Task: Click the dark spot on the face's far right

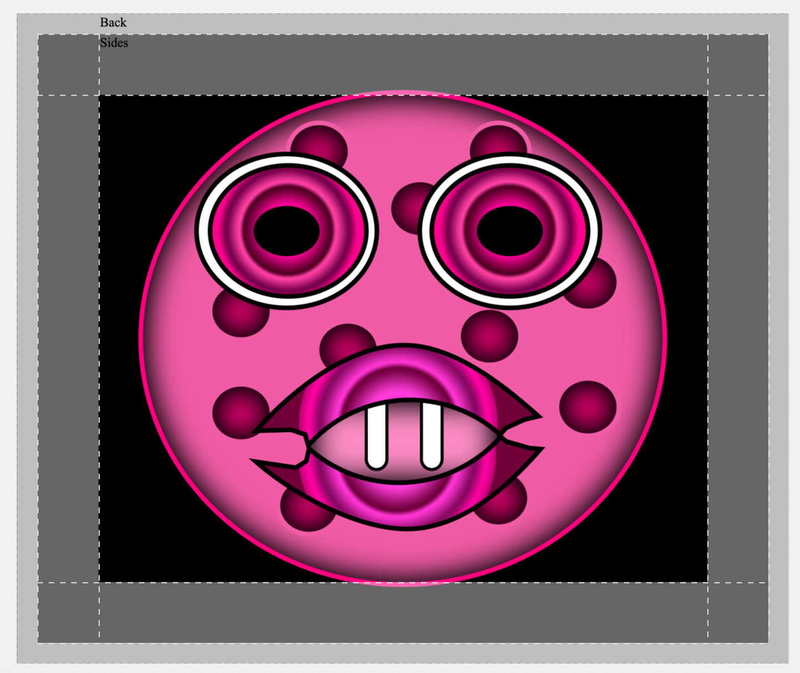Action: (x=588, y=406)
